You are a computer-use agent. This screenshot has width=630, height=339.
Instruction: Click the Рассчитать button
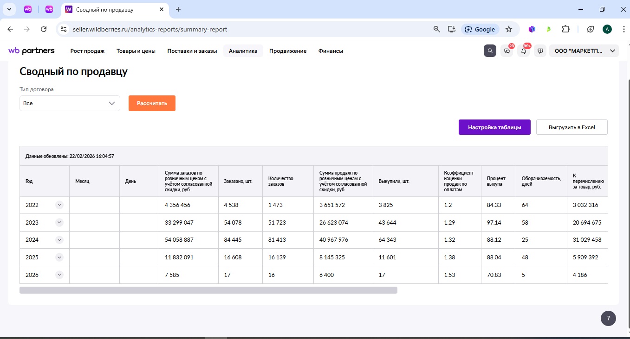click(x=152, y=103)
